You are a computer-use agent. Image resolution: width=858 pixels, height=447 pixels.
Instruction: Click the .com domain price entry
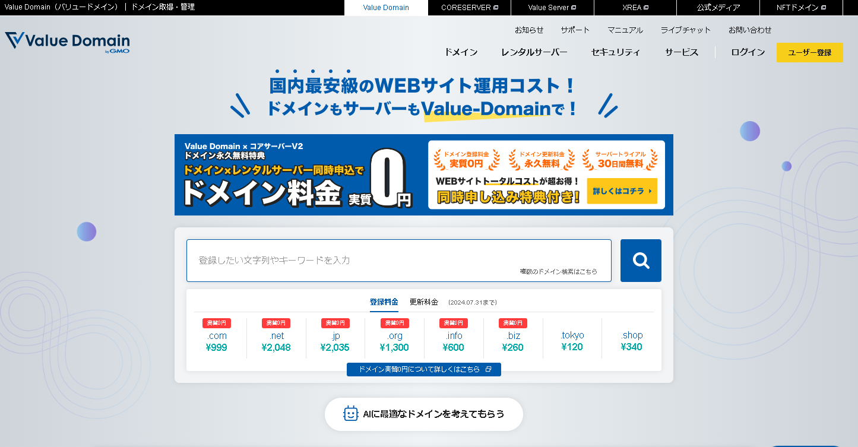(x=217, y=338)
